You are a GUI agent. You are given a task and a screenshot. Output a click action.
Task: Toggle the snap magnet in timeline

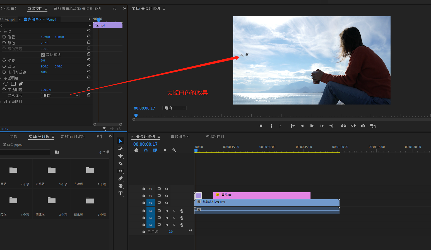pos(146,150)
